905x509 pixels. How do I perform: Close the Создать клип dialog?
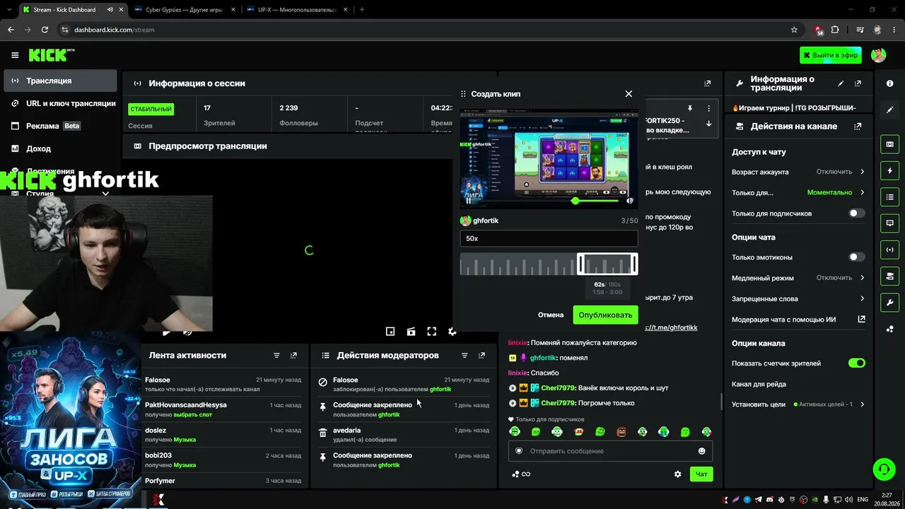tap(629, 93)
